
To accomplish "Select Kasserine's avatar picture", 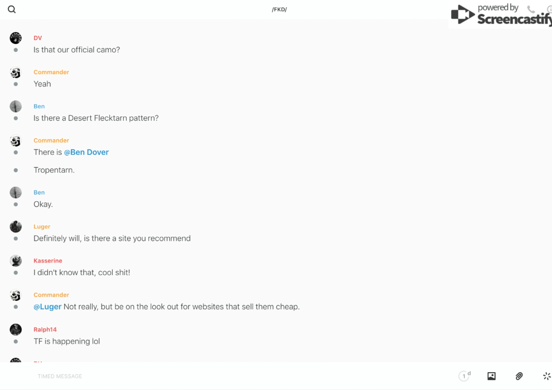I will (16, 261).
